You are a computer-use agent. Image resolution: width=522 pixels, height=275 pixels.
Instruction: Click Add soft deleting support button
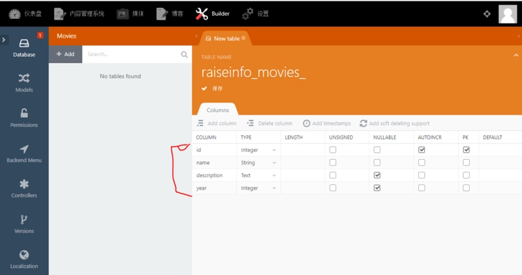tap(395, 123)
